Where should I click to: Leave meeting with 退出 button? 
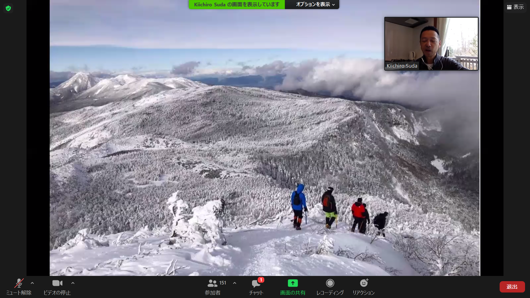(x=512, y=287)
